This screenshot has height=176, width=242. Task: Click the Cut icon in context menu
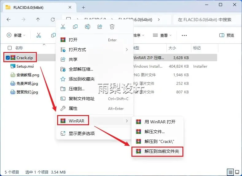[63, 27]
